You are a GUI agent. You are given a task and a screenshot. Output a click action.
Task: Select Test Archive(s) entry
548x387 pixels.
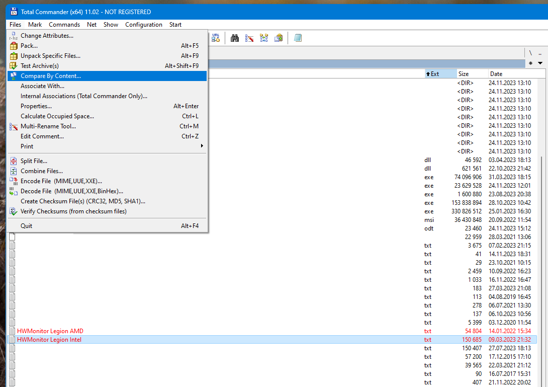[107, 66]
